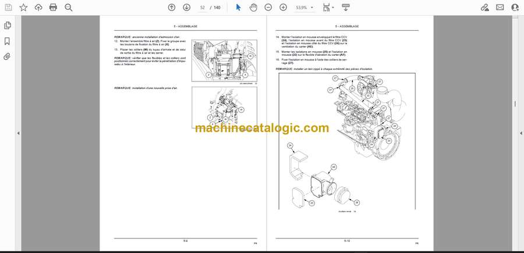Click step 12 text about the air filter
The width and height of the screenshot is (524, 253).
click(x=150, y=42)
